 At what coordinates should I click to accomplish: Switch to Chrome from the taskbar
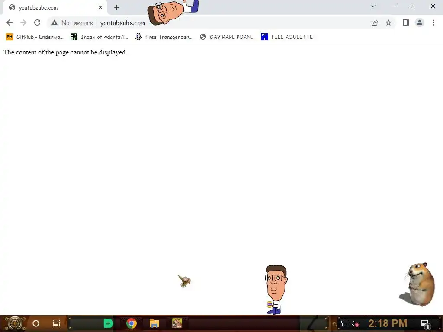pos(132,323)
